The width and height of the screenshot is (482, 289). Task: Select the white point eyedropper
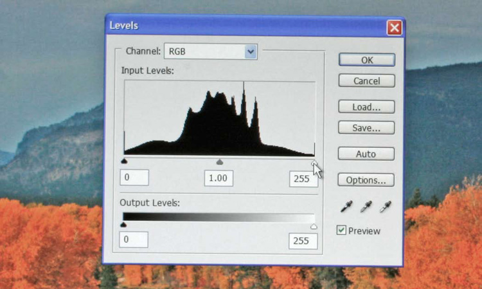click(386, 207)
